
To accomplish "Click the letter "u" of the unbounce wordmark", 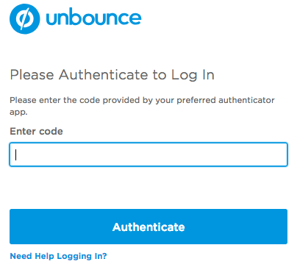I will (x=52, y=18).
